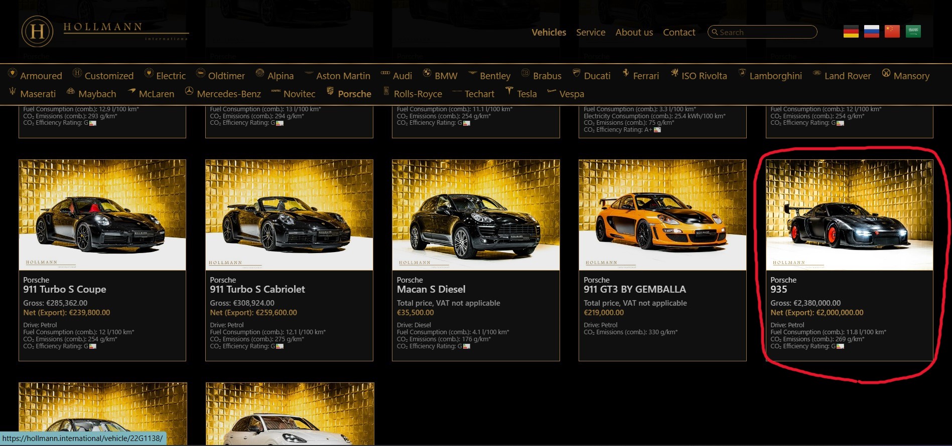Screen dimensions: 952x446
Task: Select the Russian flag language icon
Action: [871, 32]
